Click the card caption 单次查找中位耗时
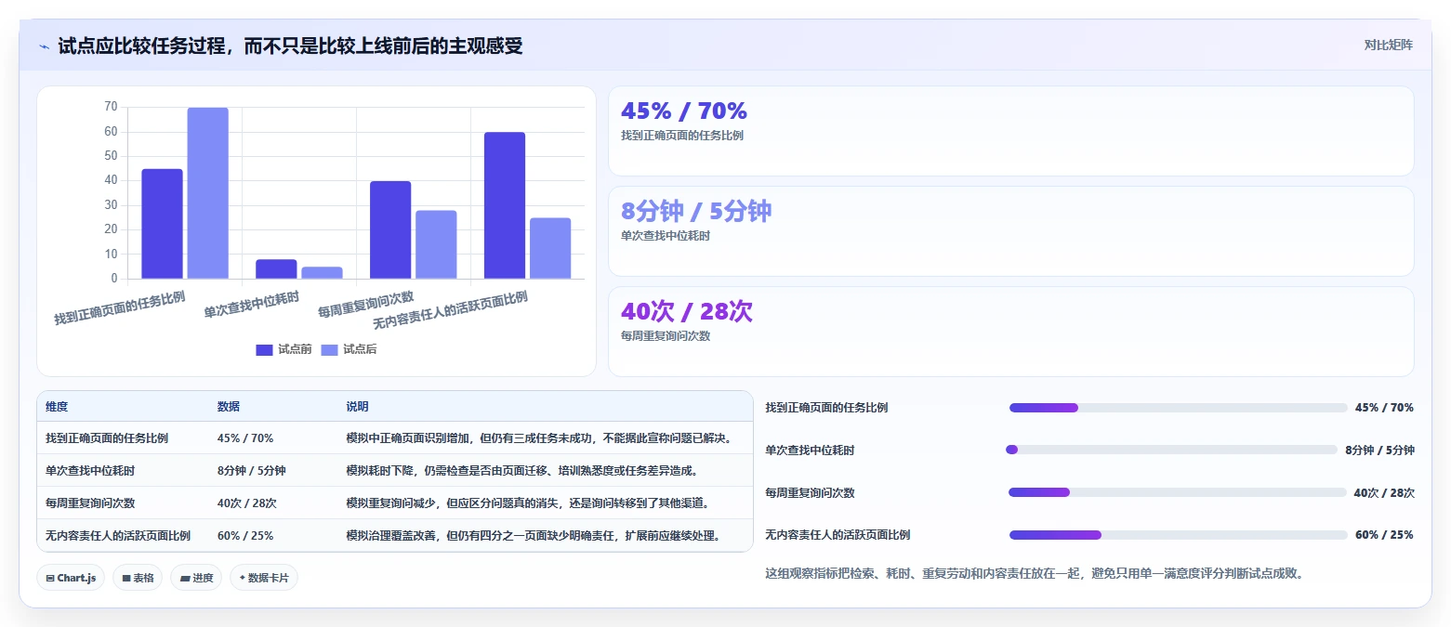Viewport: 1451px width, 627px height. tap(666, 236)
